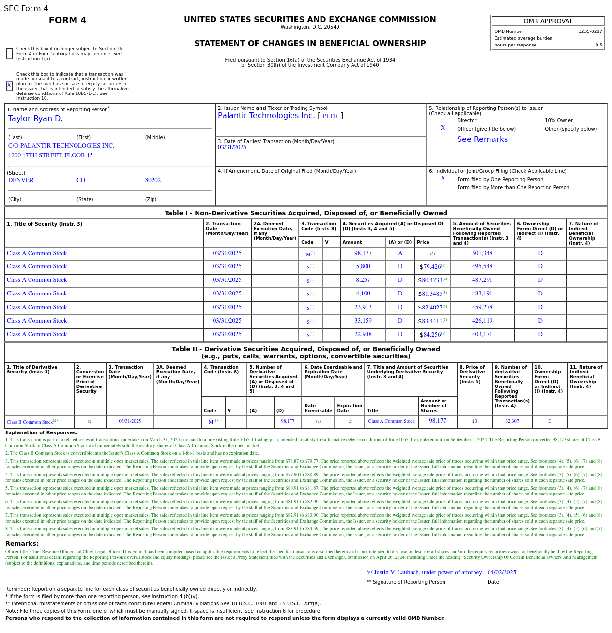This screenshot has height=633, width=612.
Task: Click the signature date 04/02/2025
Action: coord(502,572)
